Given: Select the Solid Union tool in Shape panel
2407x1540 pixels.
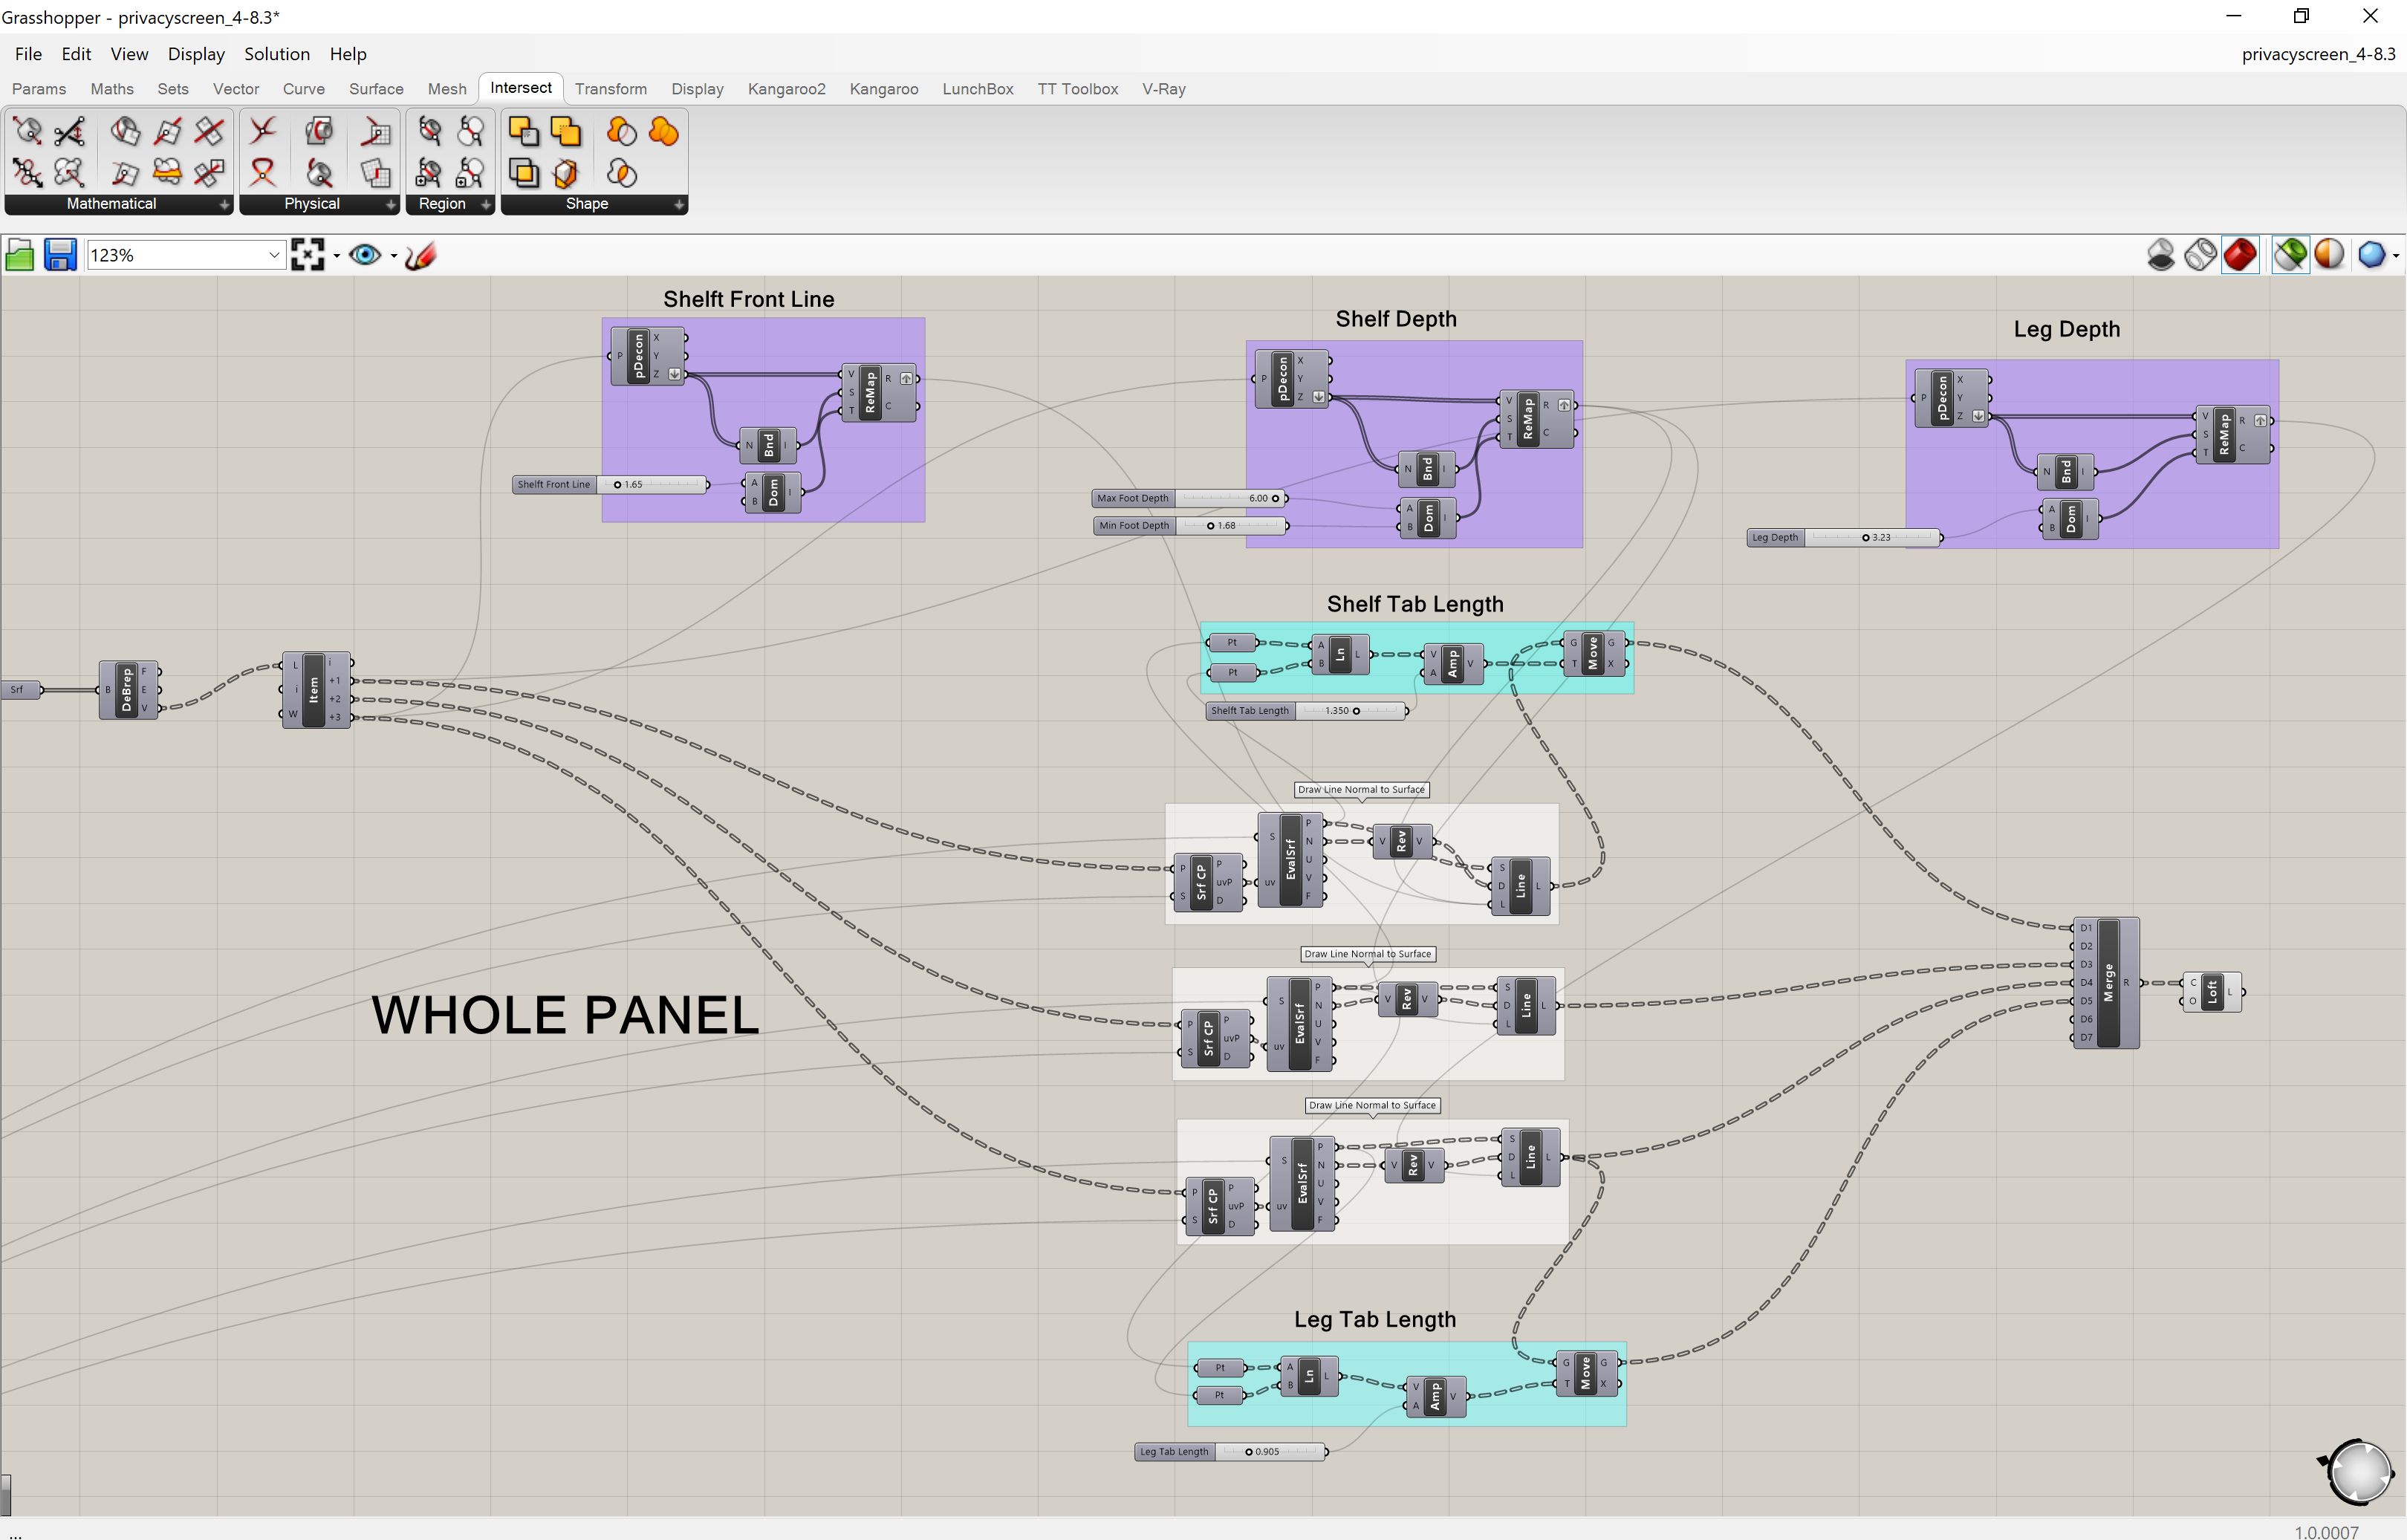Looking at the screenshot, I should pyautogui.click(x=663, y=131).
